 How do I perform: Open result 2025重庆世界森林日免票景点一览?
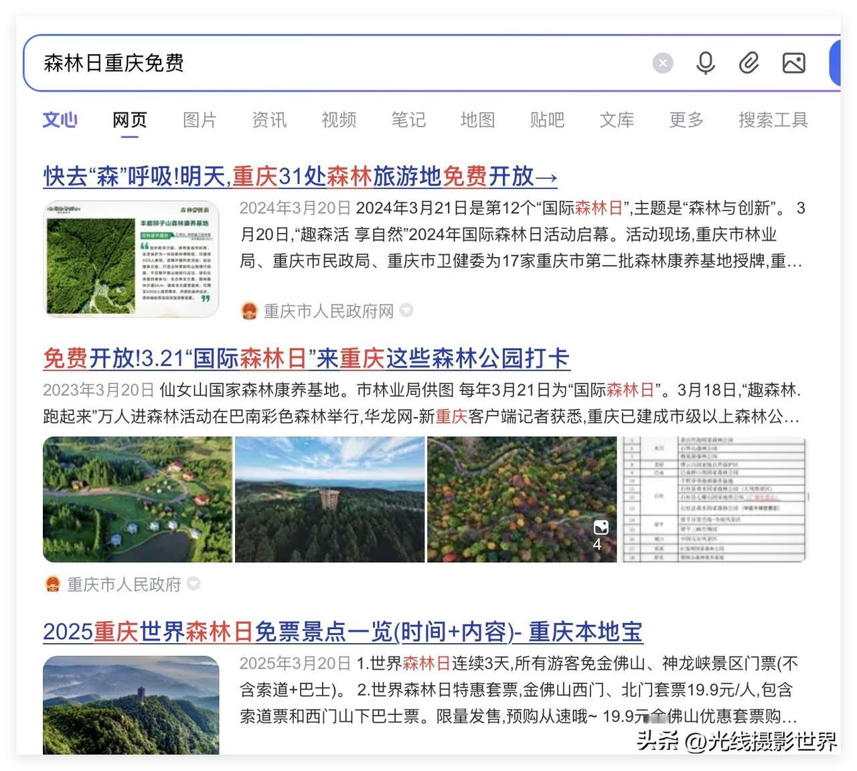click(x=342, y=631)
